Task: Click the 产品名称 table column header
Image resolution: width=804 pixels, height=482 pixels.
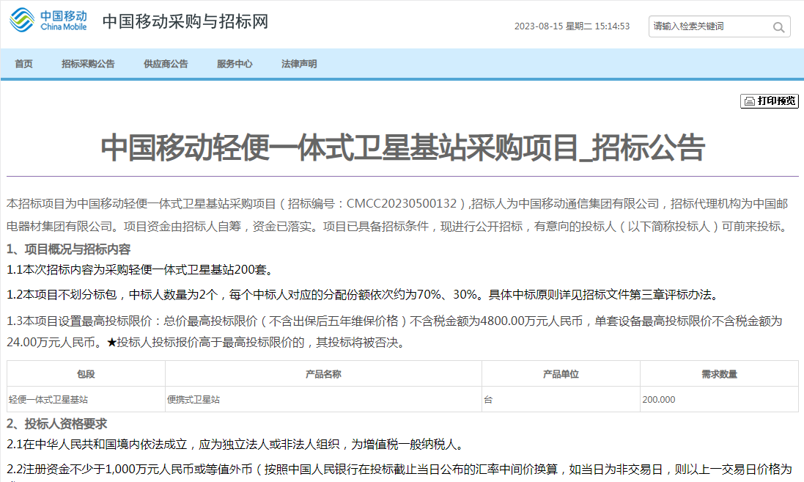Action: [323, 374]
